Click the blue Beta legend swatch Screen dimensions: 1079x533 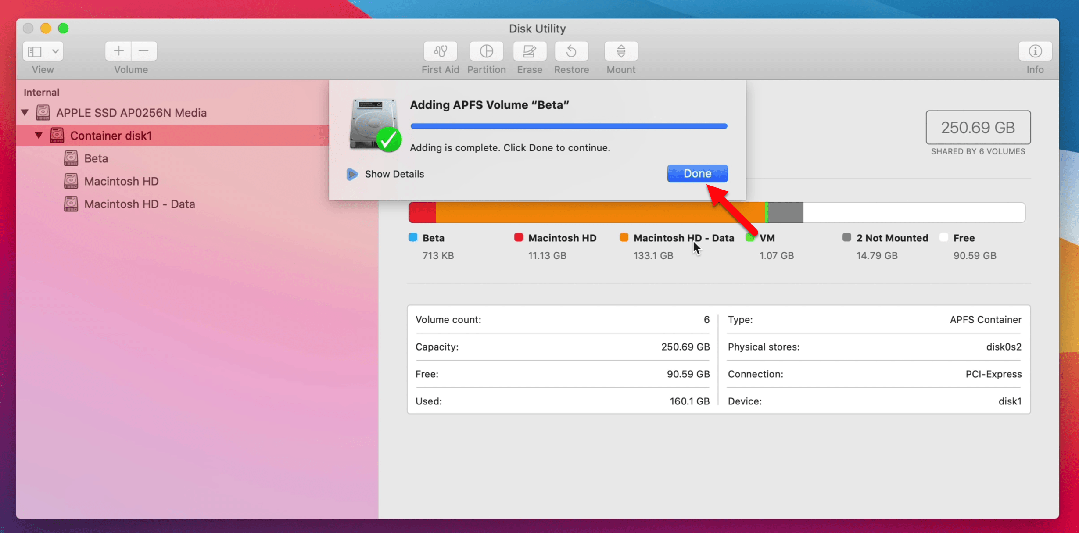[x=413, y=237]
